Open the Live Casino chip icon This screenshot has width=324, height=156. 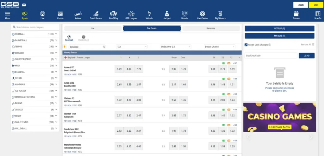pyautogui.click(x=202, y=14)
